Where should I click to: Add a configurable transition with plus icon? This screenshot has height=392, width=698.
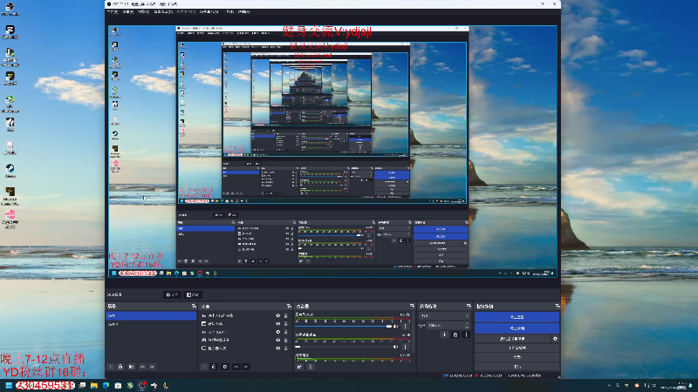point(444,335)
